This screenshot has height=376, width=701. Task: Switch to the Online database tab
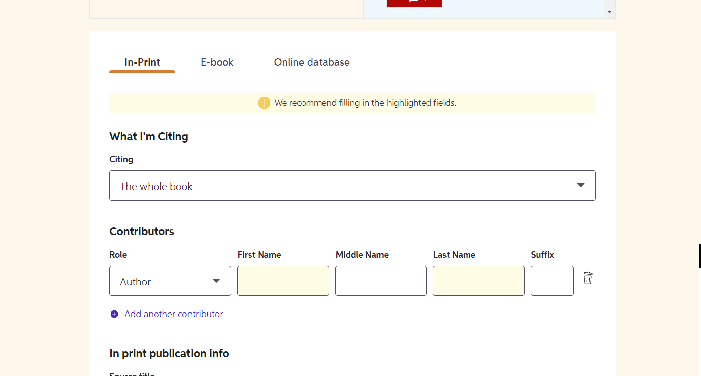click(x=312, y=62)
